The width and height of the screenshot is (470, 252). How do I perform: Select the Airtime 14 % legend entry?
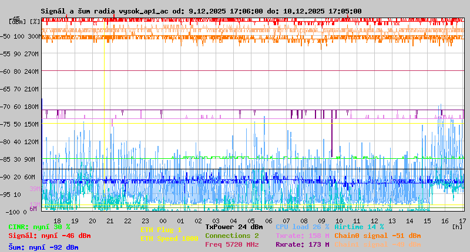(359, 227)
